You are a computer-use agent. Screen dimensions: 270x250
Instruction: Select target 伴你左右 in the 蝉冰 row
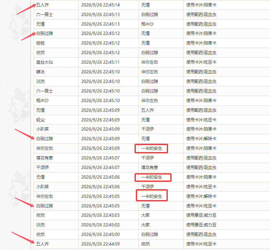(x=150, y=72)
